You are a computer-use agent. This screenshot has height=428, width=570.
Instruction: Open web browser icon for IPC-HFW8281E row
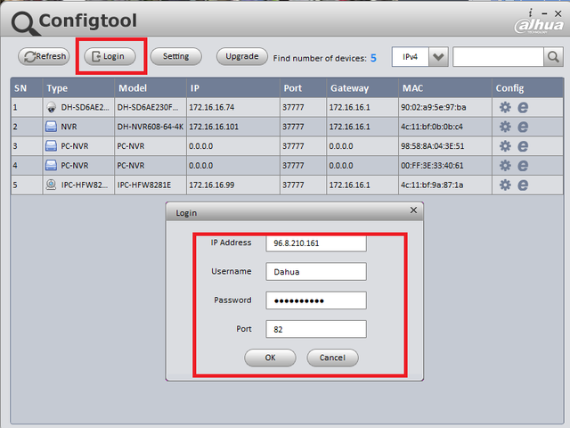(x=523, y=185)
